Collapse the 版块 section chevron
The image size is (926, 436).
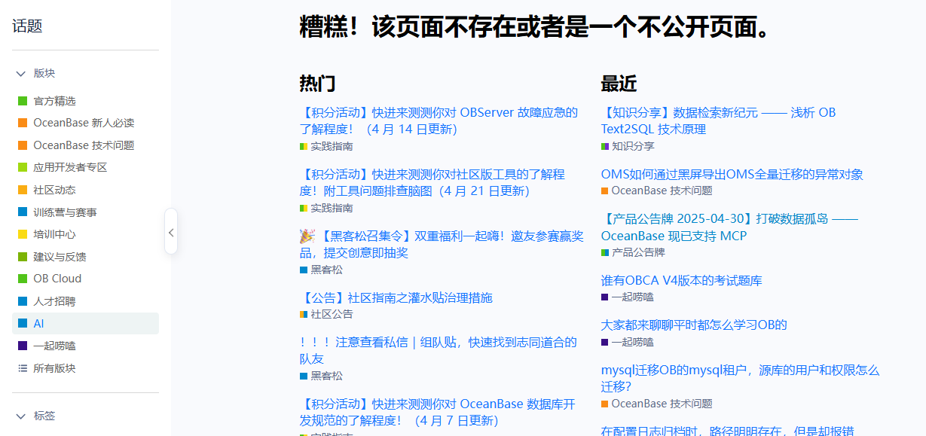pos(20,74)
